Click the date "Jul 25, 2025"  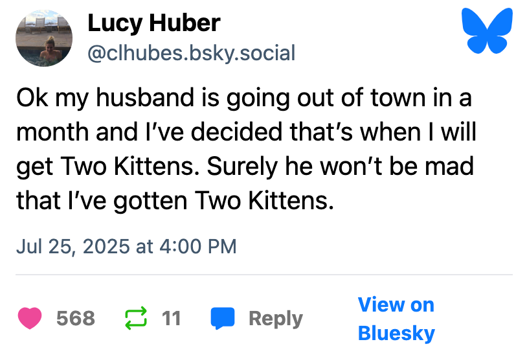(73, 246)
